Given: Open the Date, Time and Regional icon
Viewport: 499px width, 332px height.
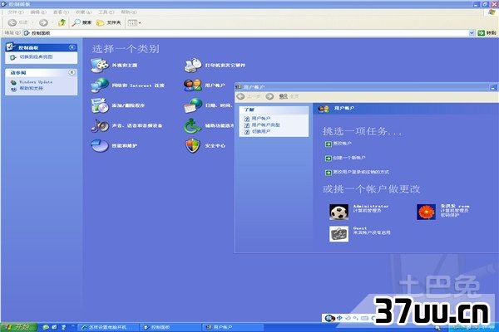Looking at the screenshot, I should click(193, 105).
